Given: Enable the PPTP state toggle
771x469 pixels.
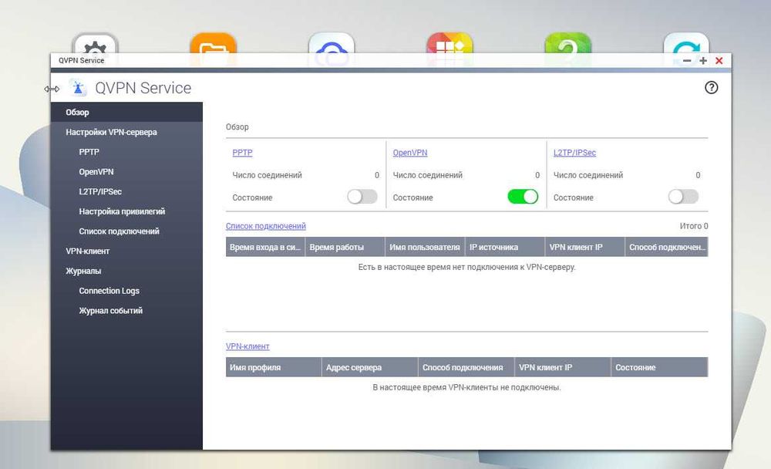Looking at the screenshot, I should point(362,197).
